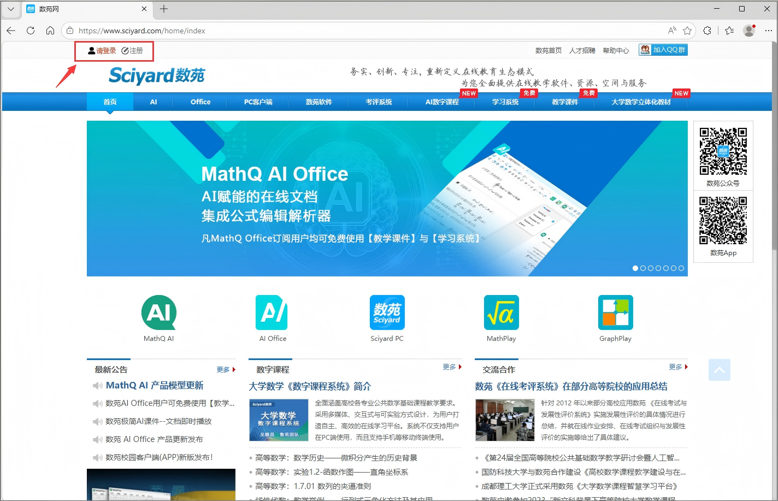Open the Sciyard PC product icon
The image size is (778, 501).
pyautogui.click(x=387, y=313)
